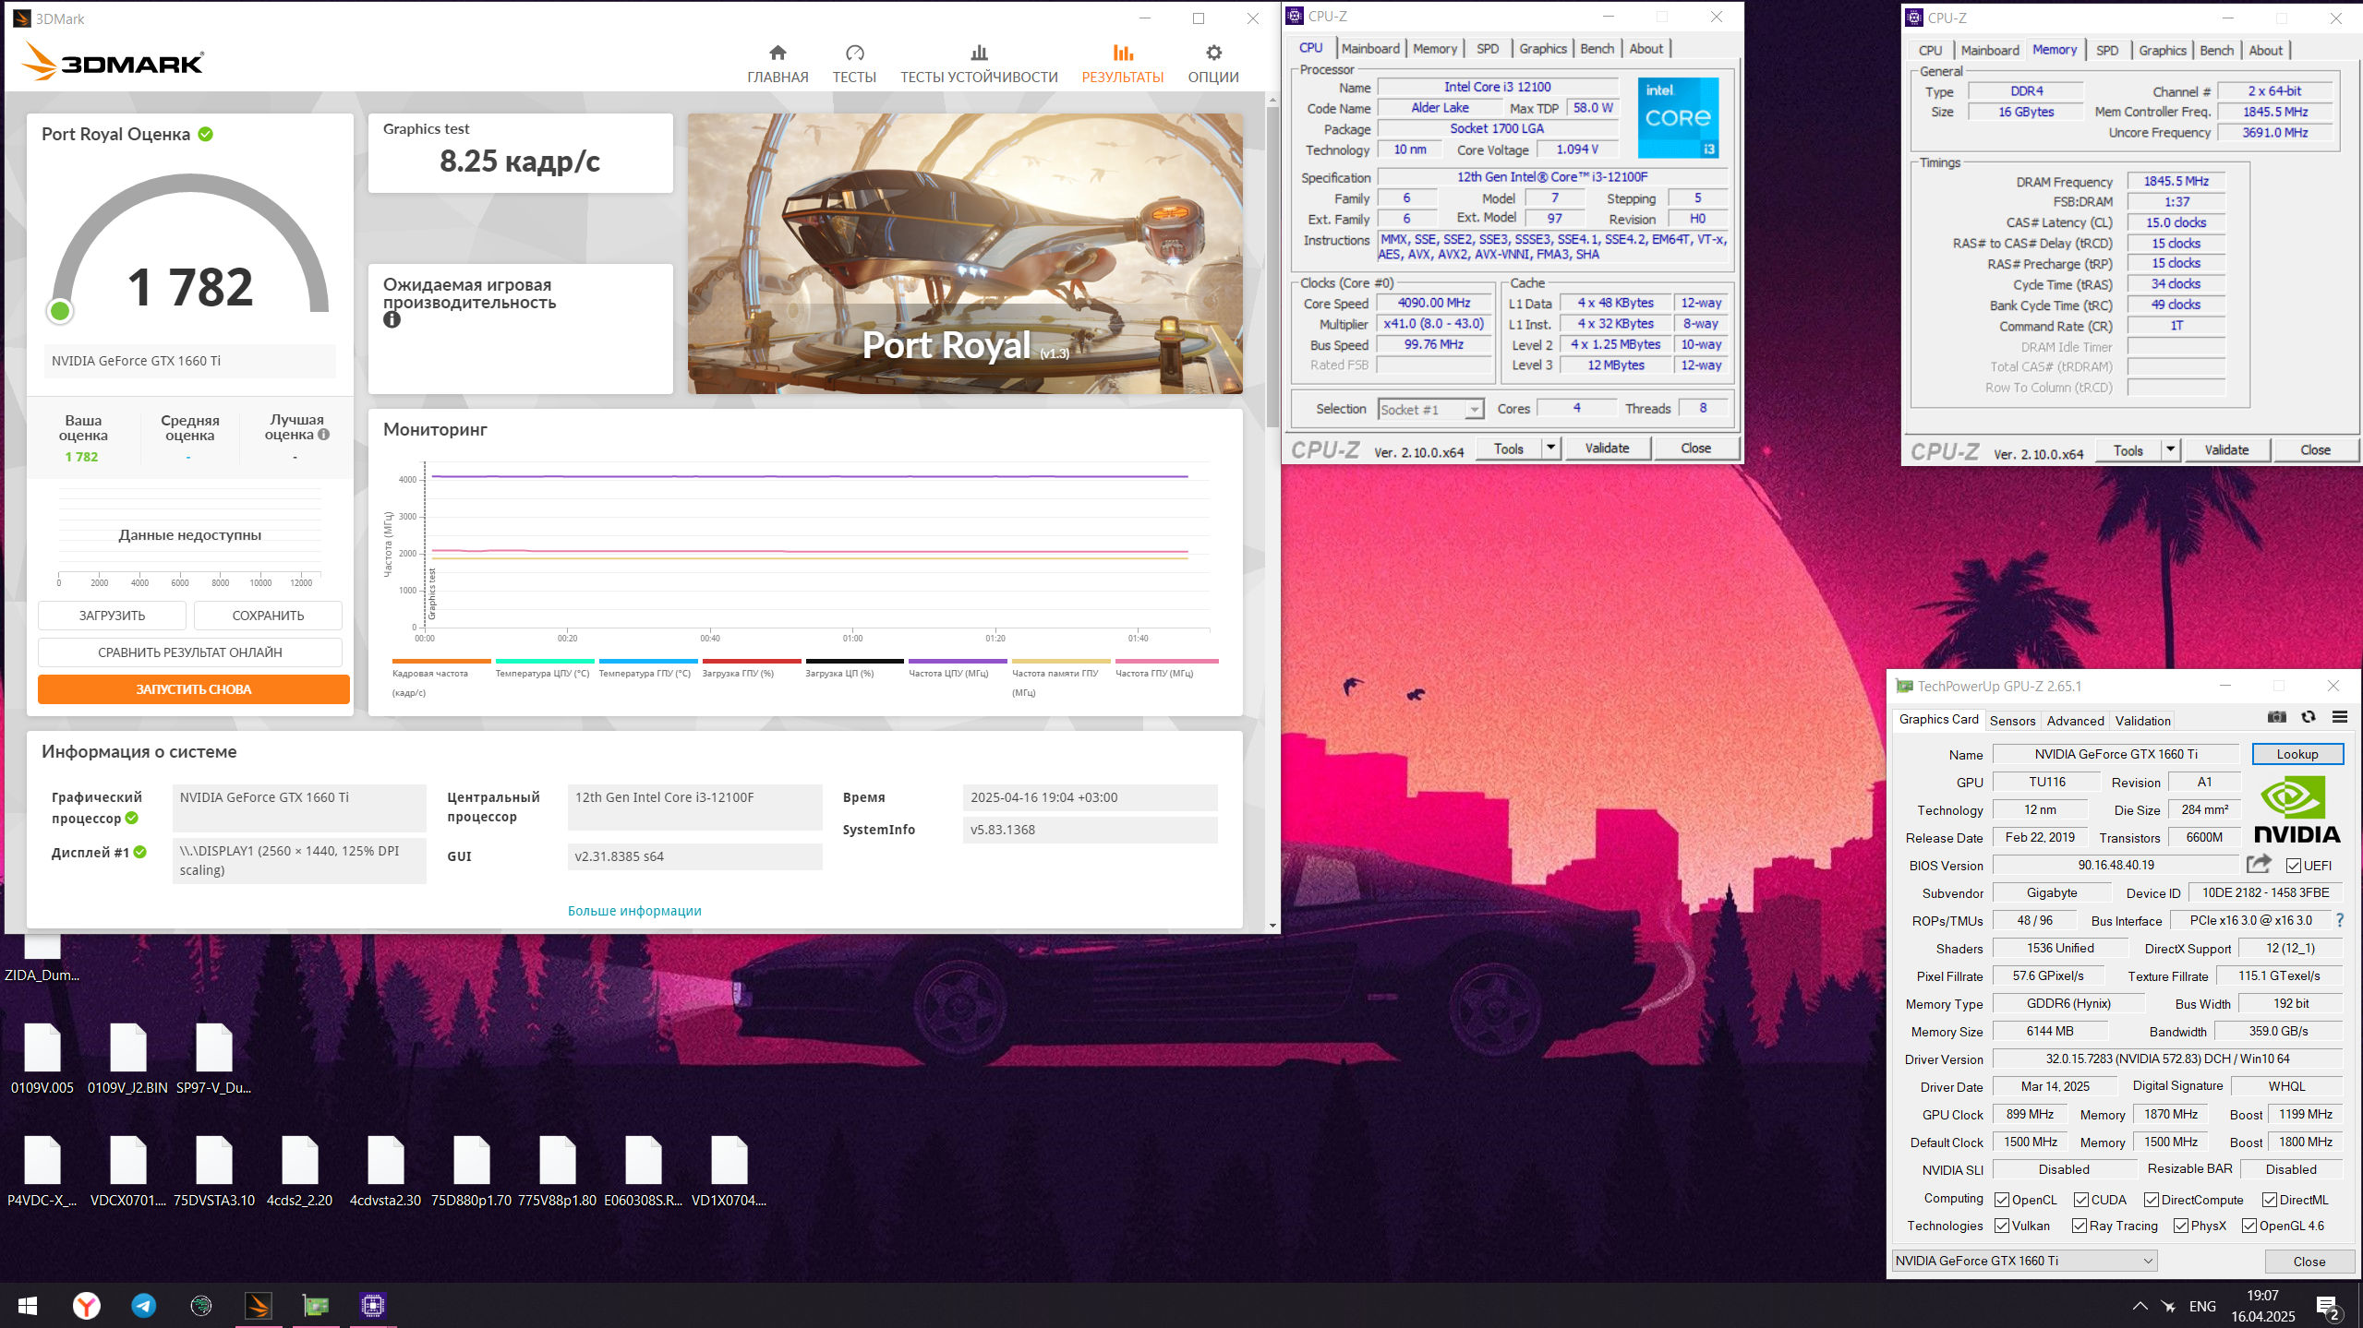The image size is (2363, 1328).
Task: Open Yandex Browser from taskbar
Action: pyautogui.click(x=86, y=1305)
